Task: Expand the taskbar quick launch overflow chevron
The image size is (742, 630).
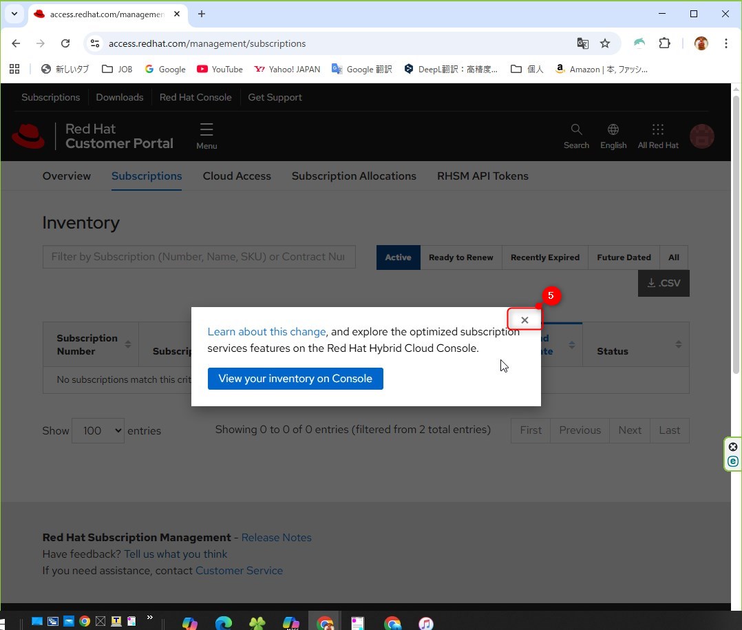Action: point(150,617)
